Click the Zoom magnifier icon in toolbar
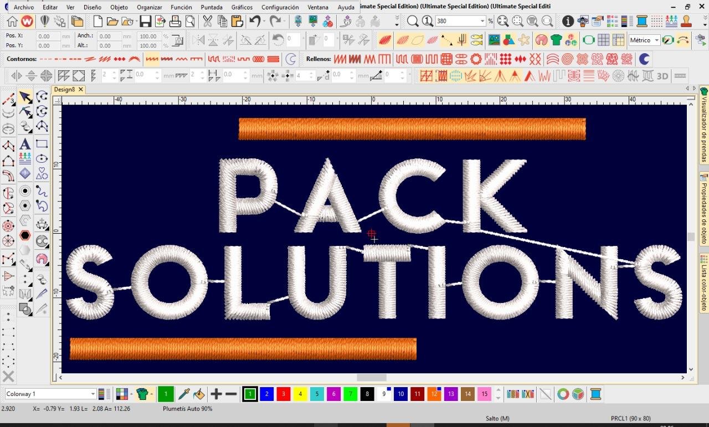 tap(413, 22)
